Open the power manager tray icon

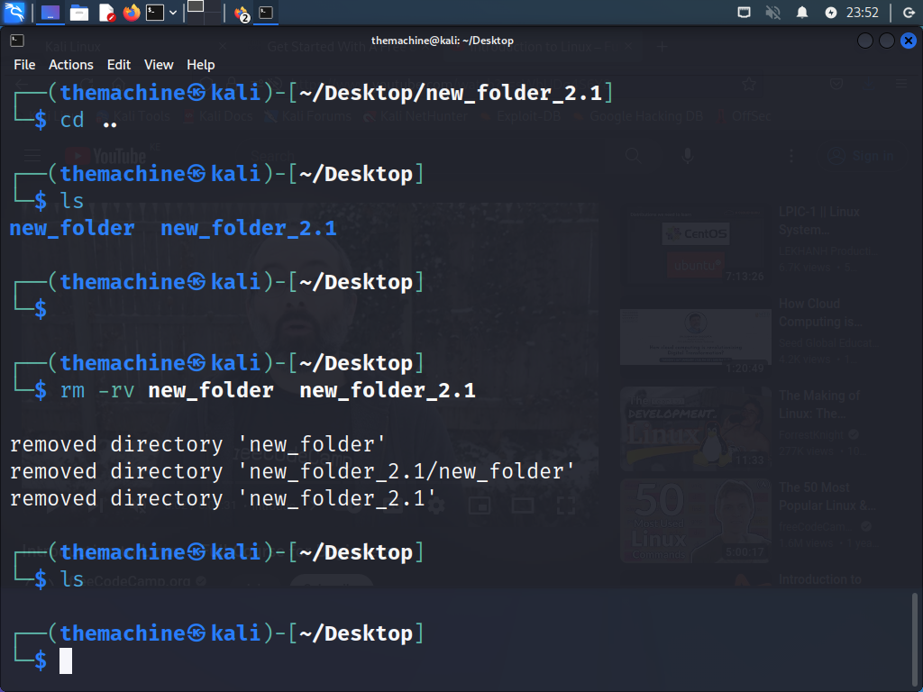coord(831,13)
